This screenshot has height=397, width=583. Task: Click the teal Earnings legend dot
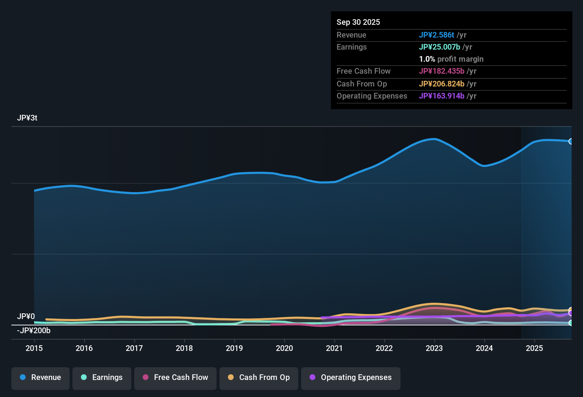click(84, 378)
